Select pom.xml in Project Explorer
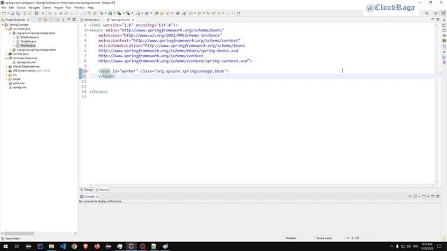The height and width of the screenshot is (251, 447). 19,83
